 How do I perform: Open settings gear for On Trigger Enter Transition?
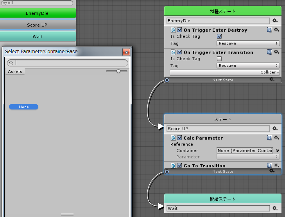click(x=276, y=52)
